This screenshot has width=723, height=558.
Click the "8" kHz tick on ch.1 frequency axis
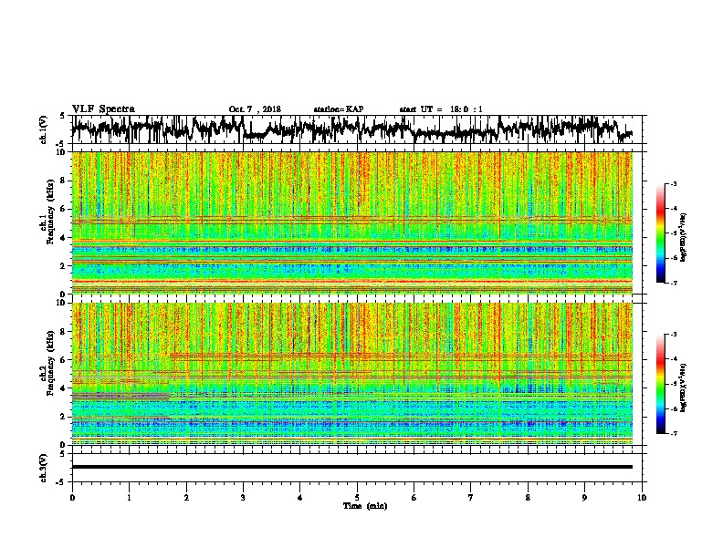coord(63,181)
